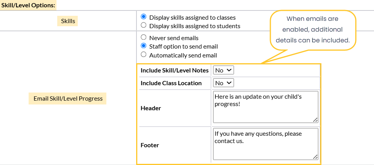
Task: Click the emails-enabled tooltip callout bubble
Action: tap(312, 30)
